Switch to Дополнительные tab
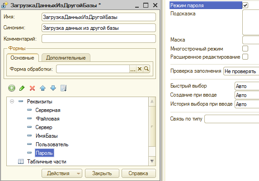 tap(66, 58)
